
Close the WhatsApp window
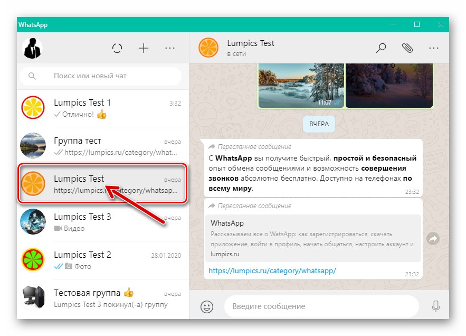tap(441, 24)
